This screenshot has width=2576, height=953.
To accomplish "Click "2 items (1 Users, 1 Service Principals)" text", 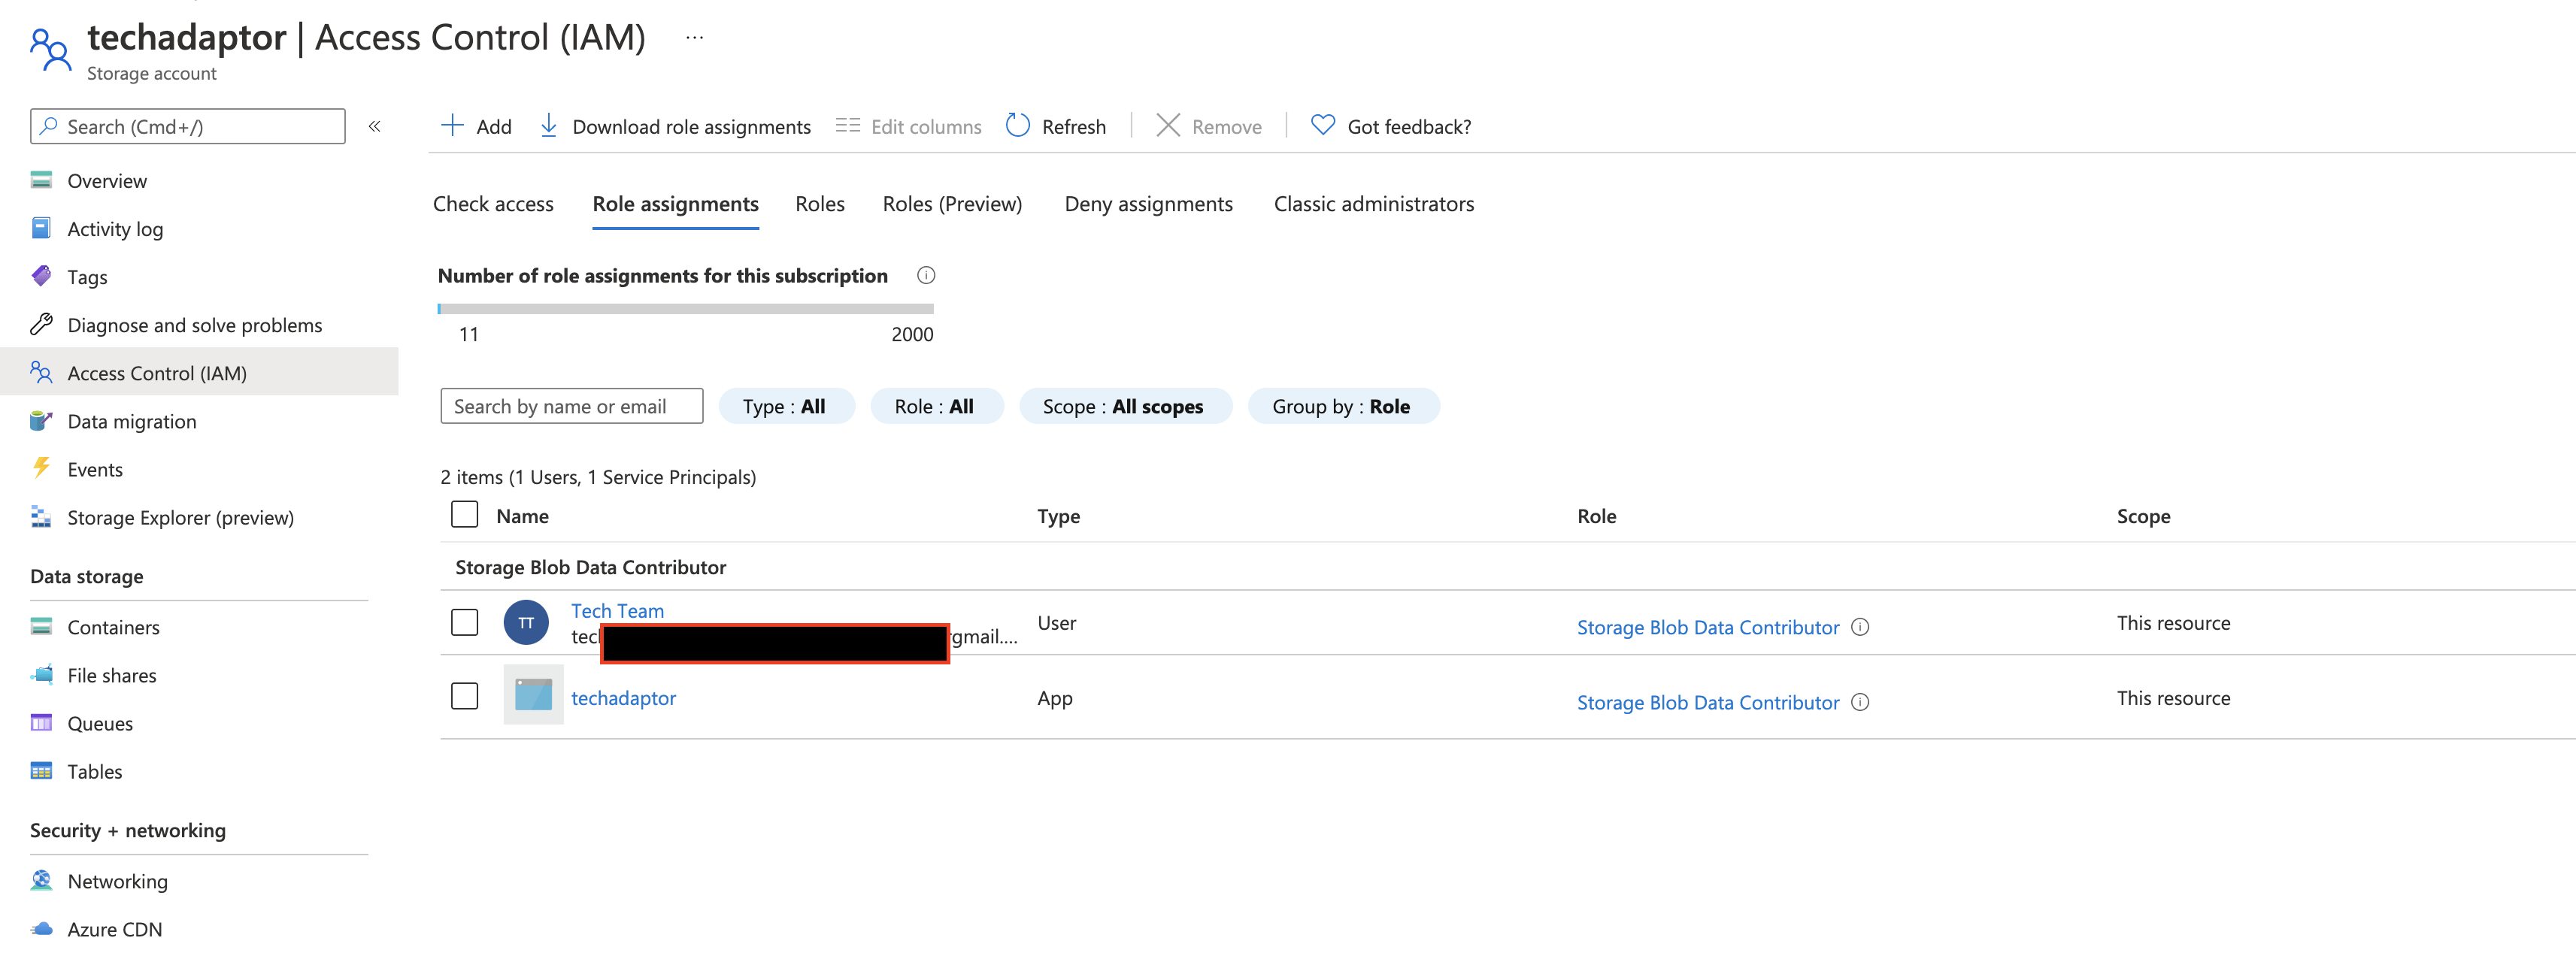I will 598,477.
